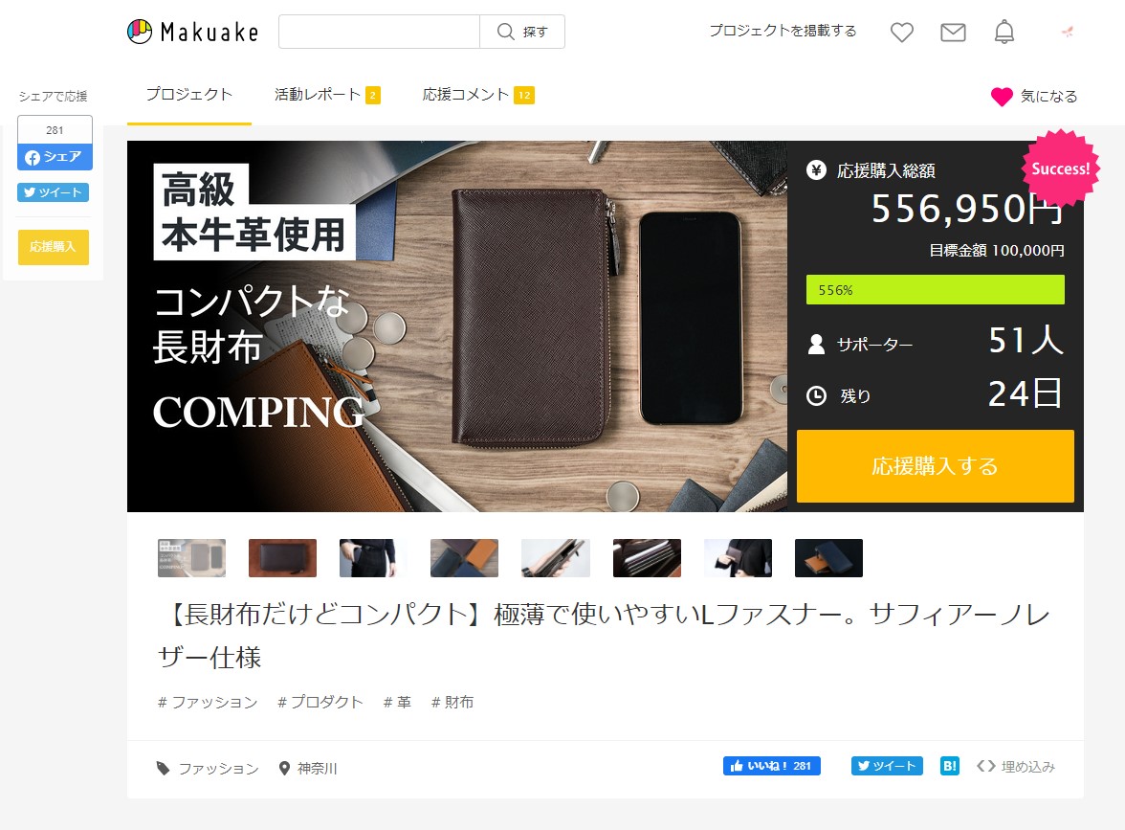Switch to the 応援コメント tab

click(x=478, y=95)
